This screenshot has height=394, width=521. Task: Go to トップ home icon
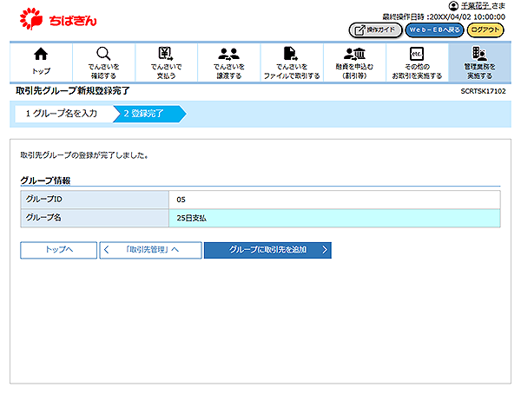tap(41, 54)
